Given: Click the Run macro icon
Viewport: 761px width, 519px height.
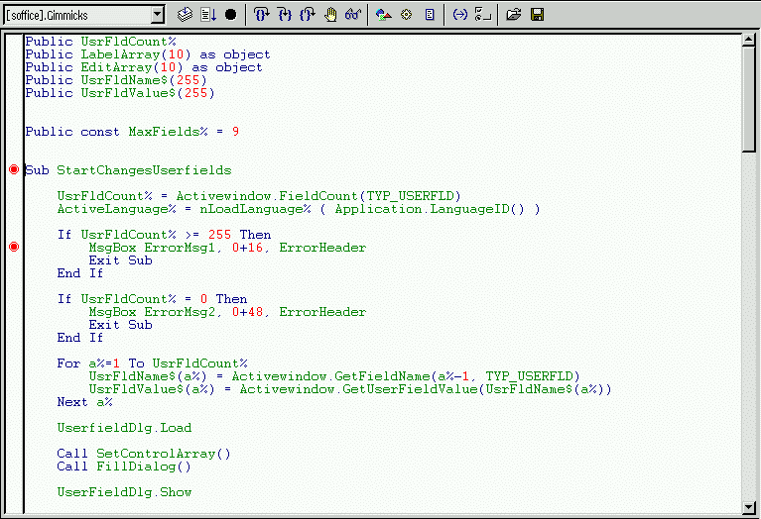Looking at the screenshot, I should coord(208,15).
